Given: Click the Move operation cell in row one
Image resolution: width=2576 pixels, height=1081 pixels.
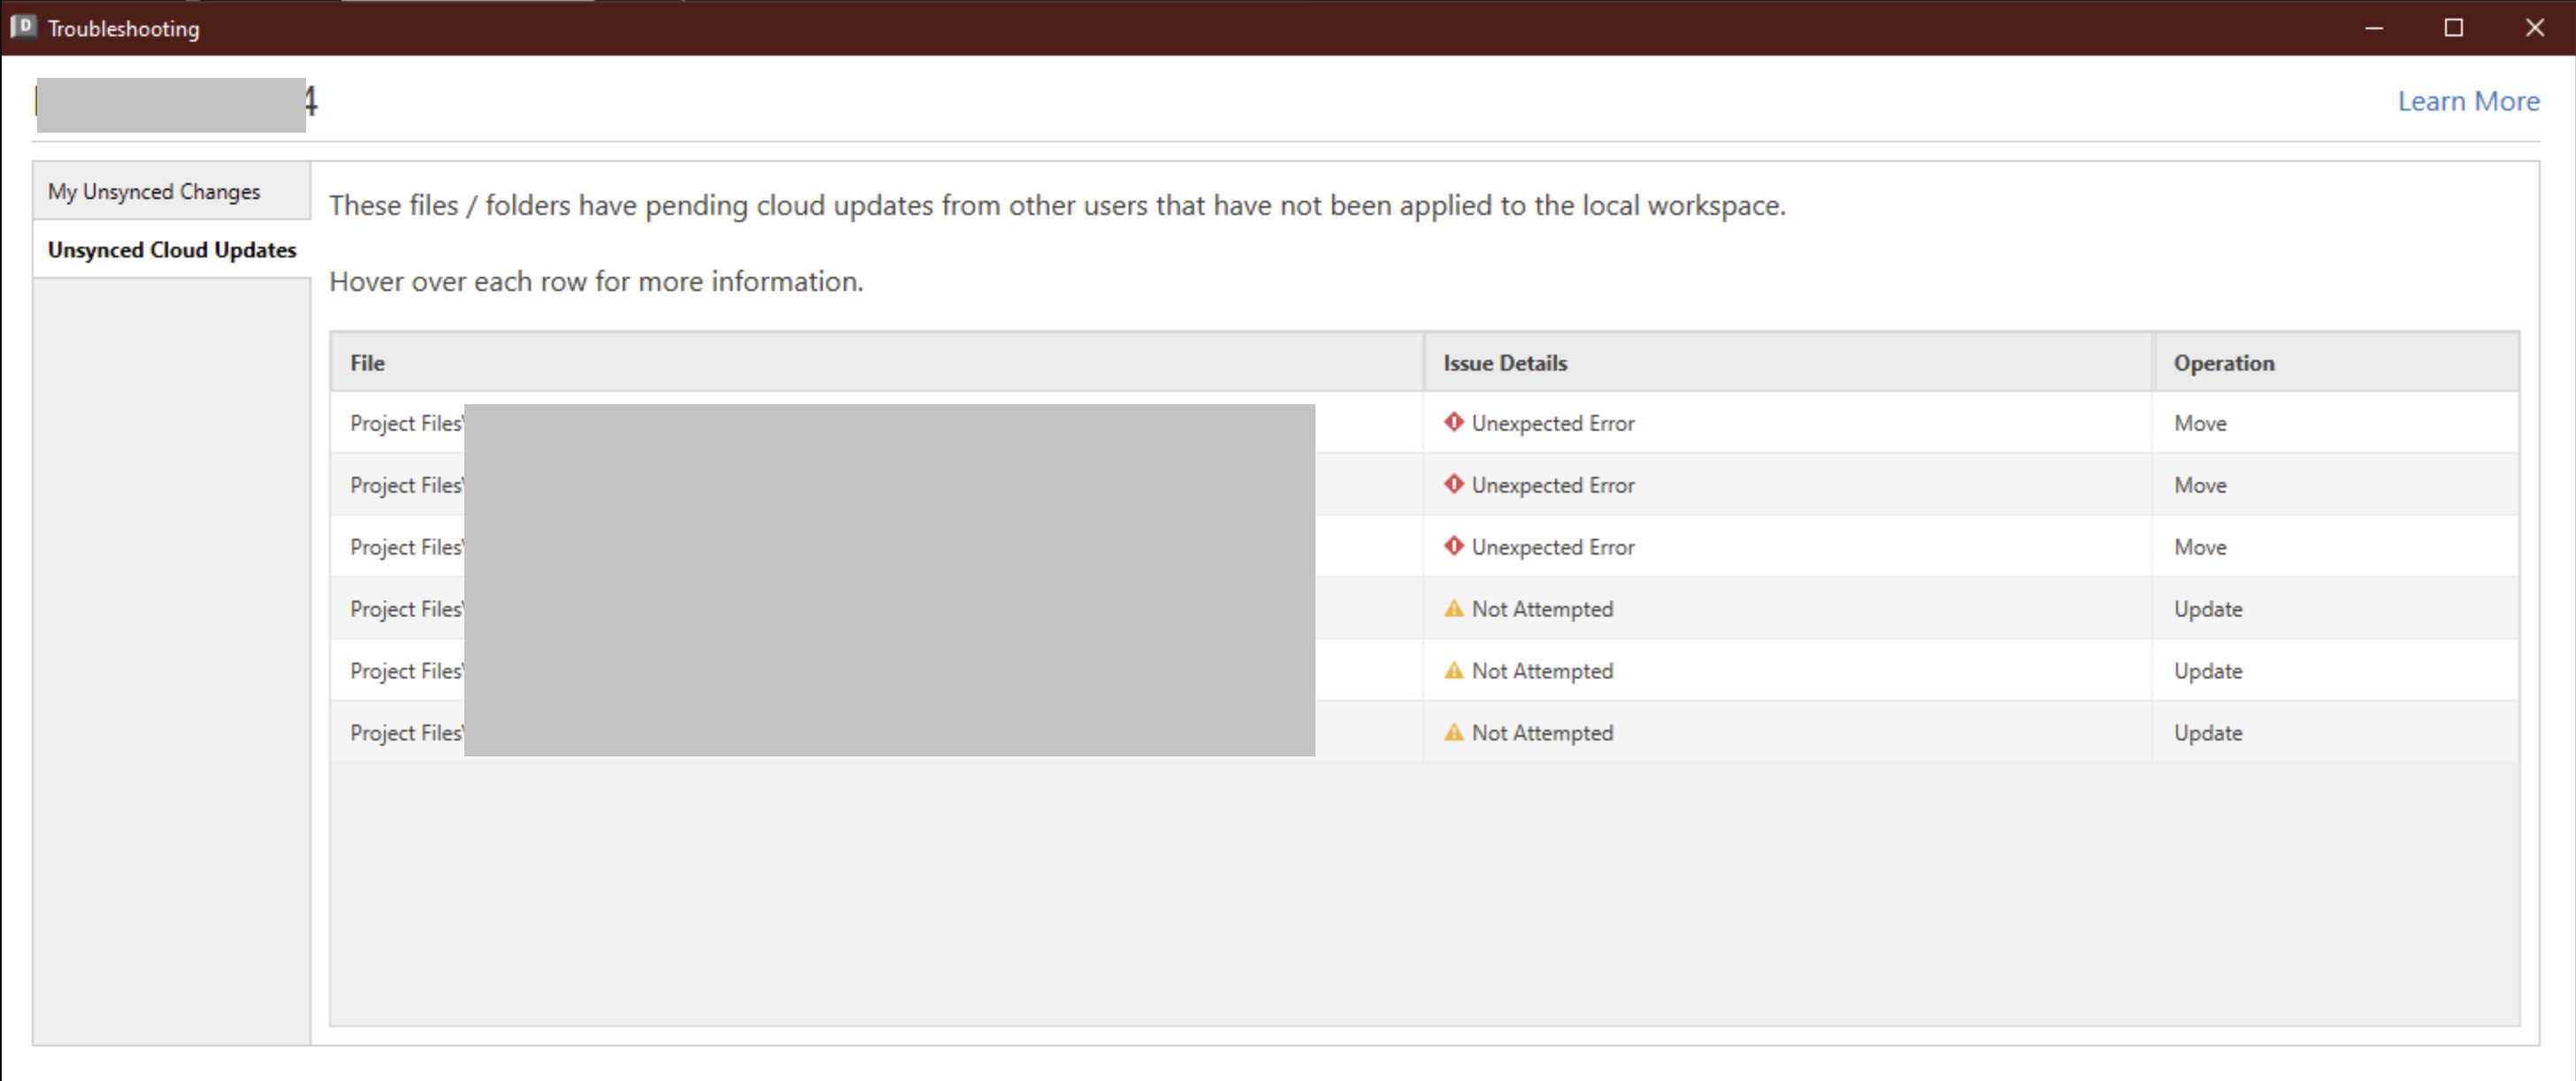Looking at the screenshot, I should pos(2201,422).
